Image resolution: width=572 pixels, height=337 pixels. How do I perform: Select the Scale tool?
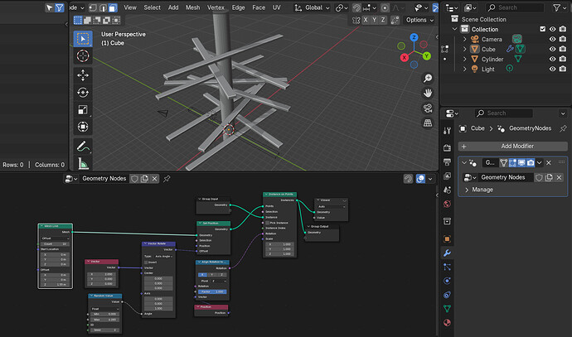[83, 109]
